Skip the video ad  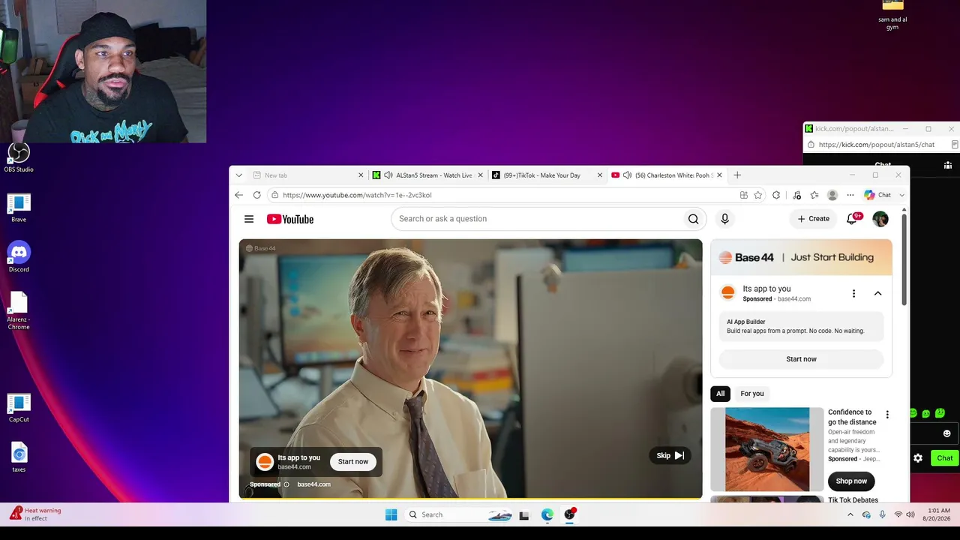670,455
